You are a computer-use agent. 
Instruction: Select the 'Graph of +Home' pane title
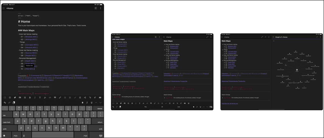281,37
